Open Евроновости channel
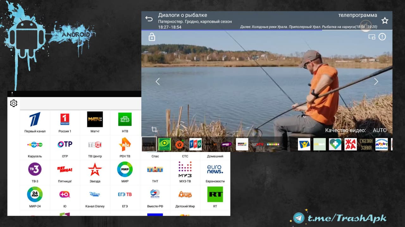This screenshot has width=405, height=227. tap(215, 172)
